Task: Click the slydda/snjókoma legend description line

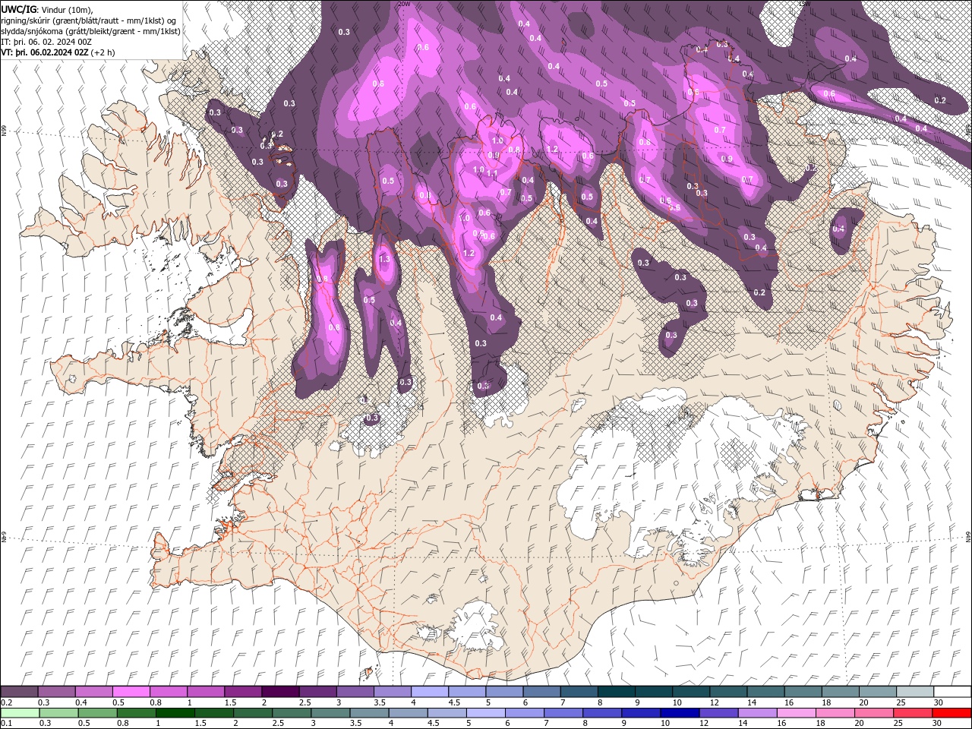Action: (91, 31)
